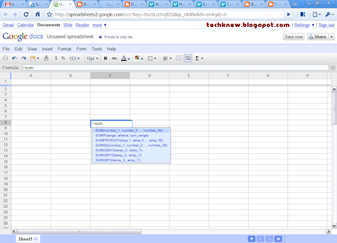Toggle strikethrough Abc formatting
The width and height of the screenshot is (337, 243).
(114, 59)
